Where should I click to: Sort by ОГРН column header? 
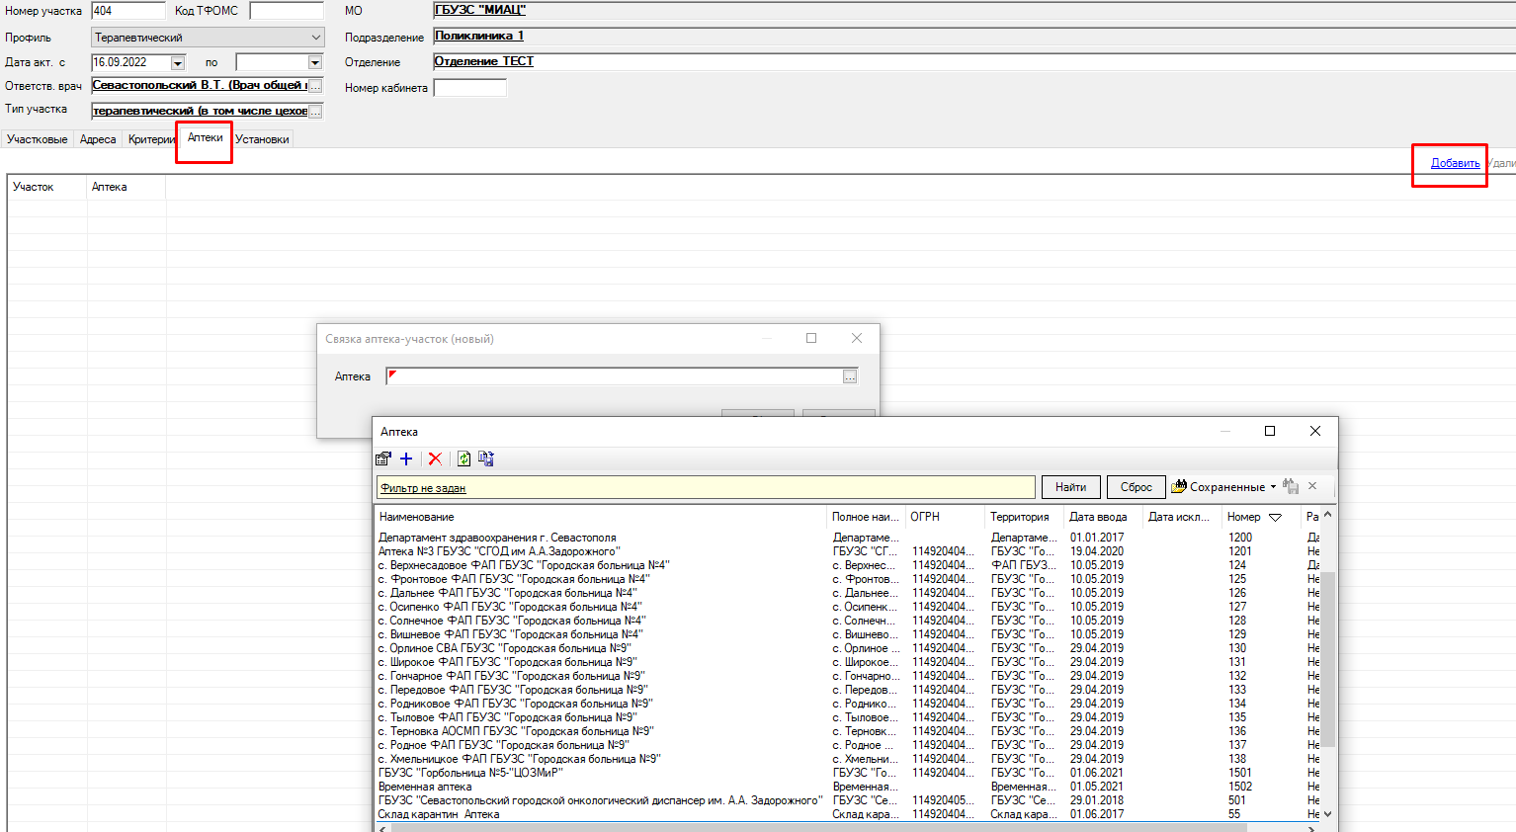point(945,517)
